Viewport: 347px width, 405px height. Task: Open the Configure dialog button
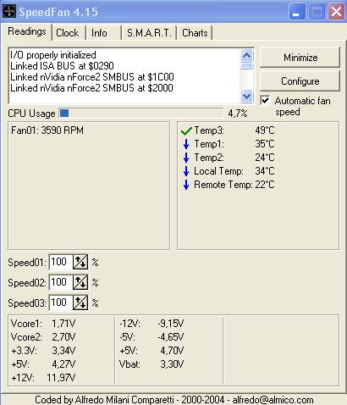coord(300,81)
